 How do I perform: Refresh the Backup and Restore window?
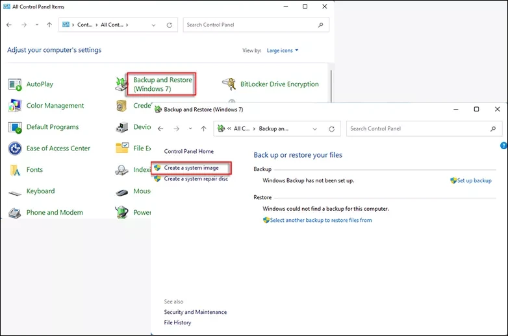(x=331, y=129)
